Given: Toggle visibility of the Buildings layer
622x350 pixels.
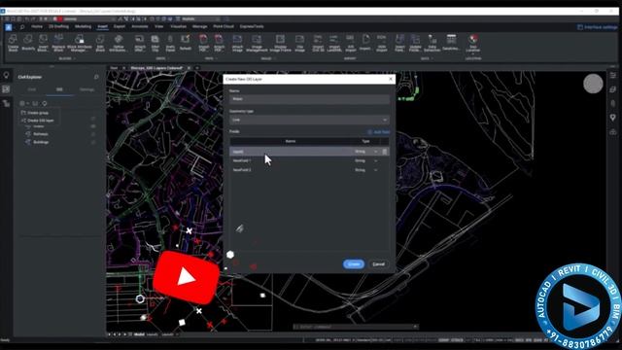Looking at the screenshot, I should coord(93,142).
